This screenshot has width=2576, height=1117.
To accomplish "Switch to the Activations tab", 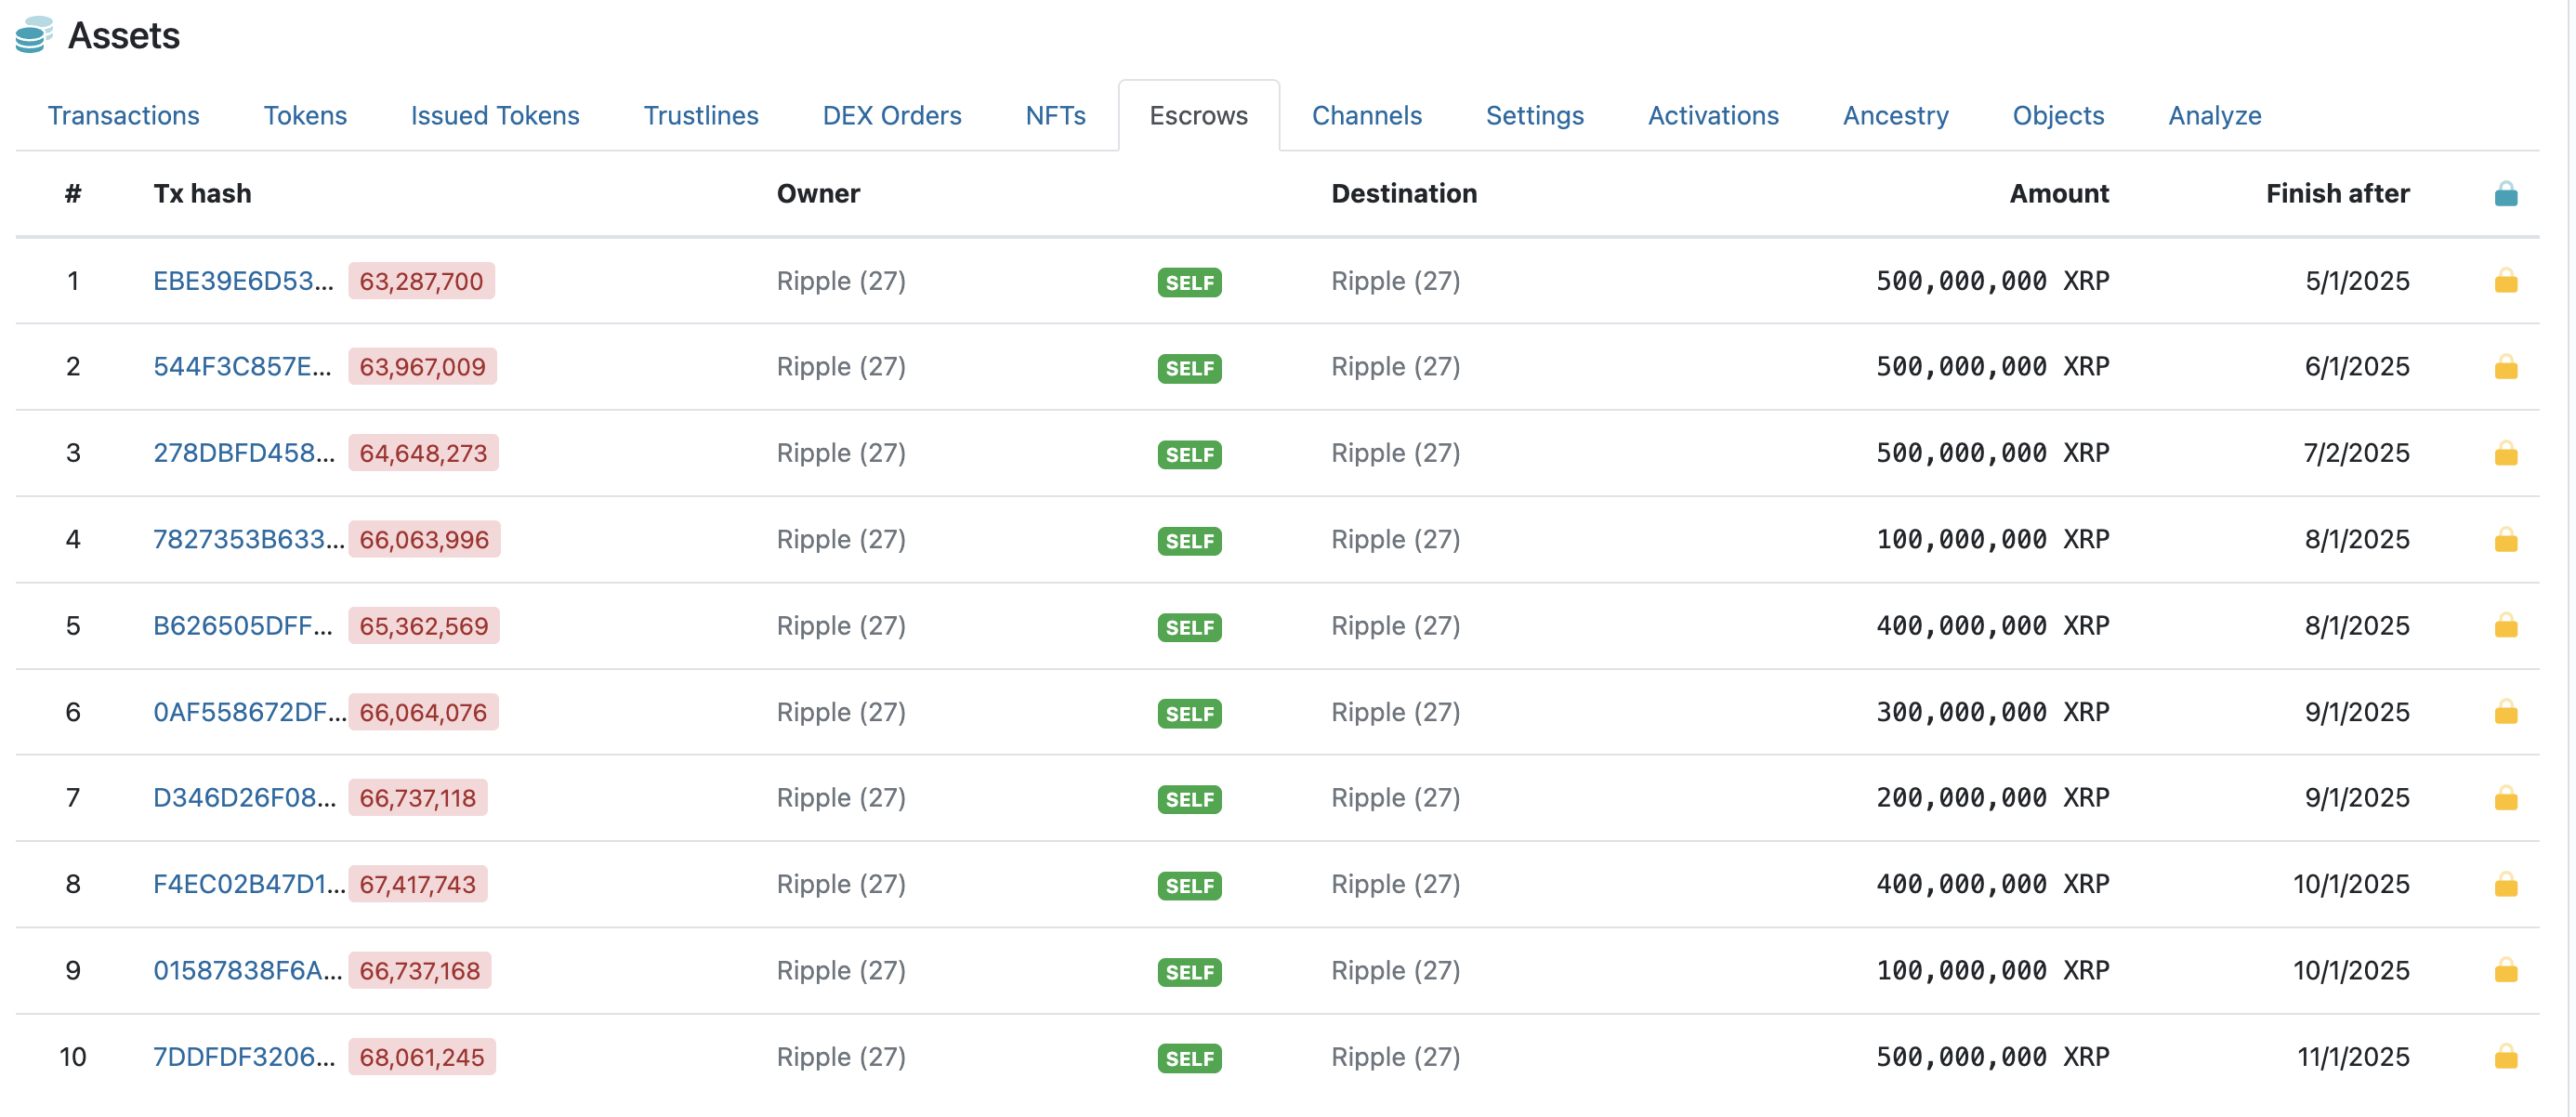I will [x=1713, y=116].
